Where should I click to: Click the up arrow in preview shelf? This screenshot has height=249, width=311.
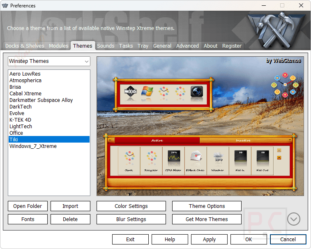click(279, 150)
